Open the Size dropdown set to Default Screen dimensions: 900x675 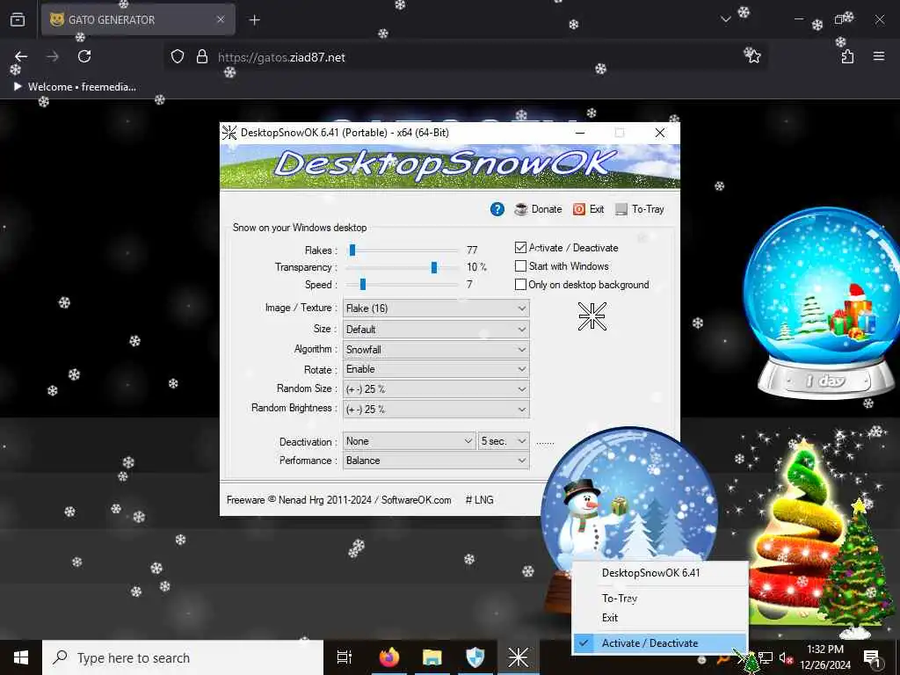coord(436,330)
